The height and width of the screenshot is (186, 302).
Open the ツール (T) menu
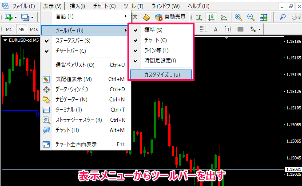pos(134,6)
